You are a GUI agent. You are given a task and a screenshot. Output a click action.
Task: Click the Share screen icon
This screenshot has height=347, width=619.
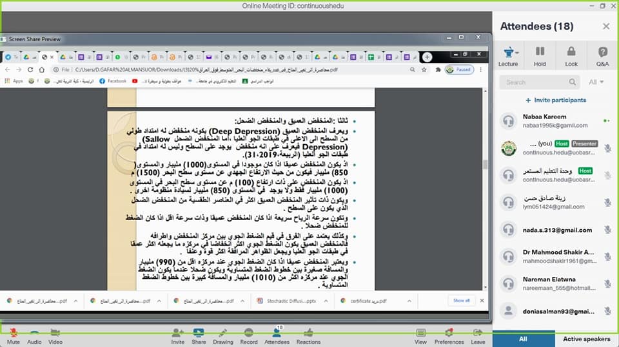pos(199,332)
